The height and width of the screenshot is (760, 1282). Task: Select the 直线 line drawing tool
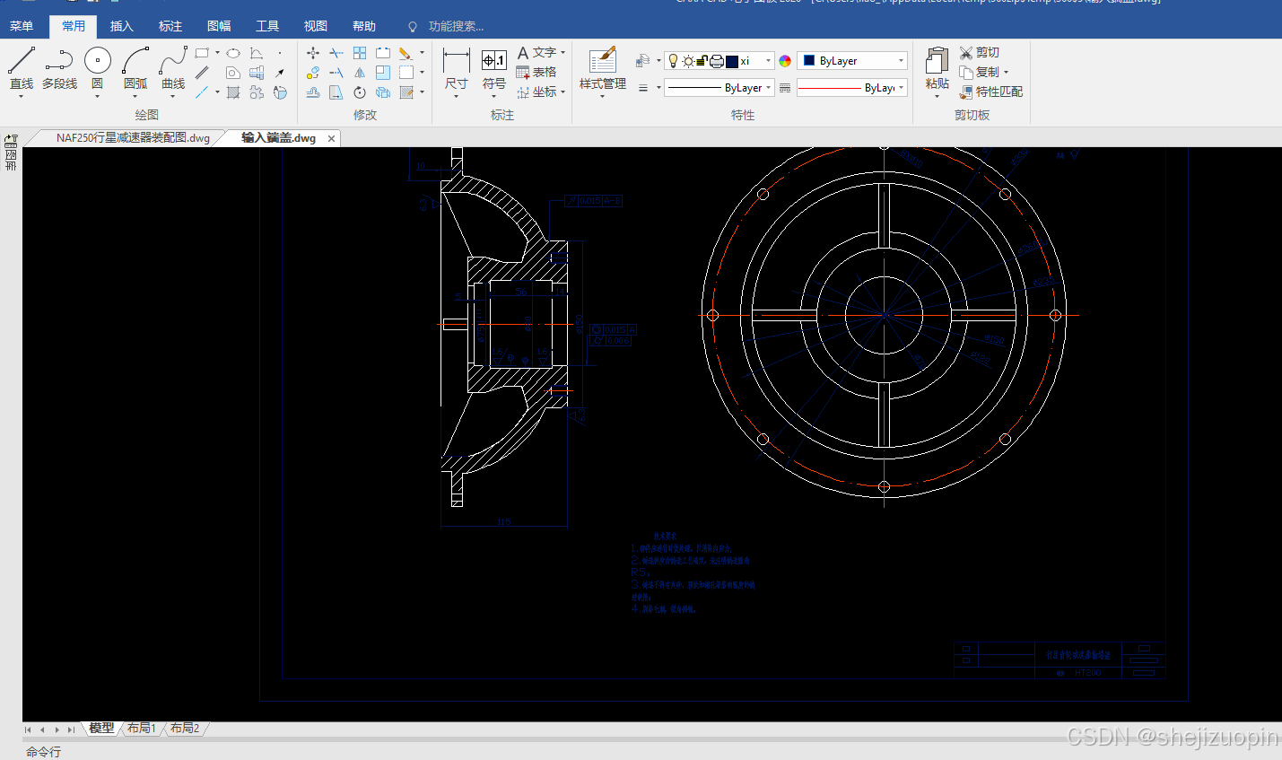tap(22, 69)
